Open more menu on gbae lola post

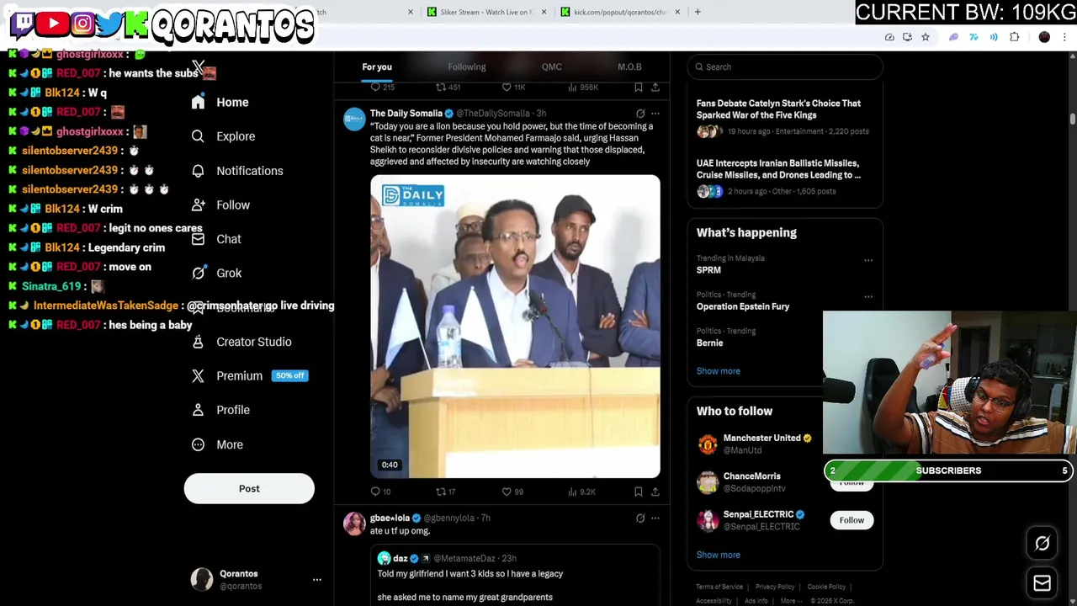point(655,518)
